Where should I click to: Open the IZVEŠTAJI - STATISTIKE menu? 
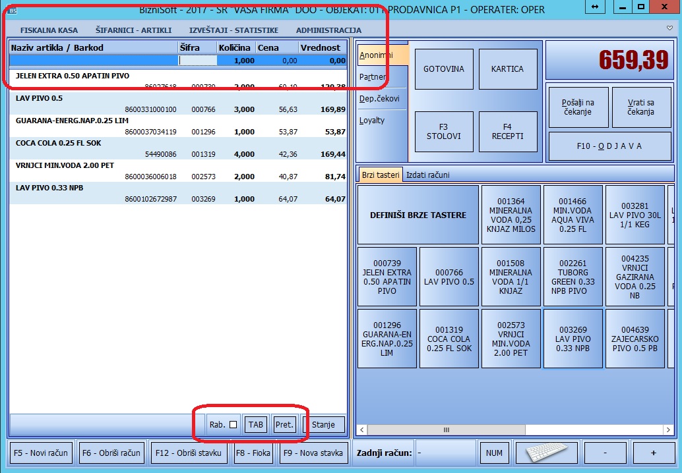(x=233, y=30)
